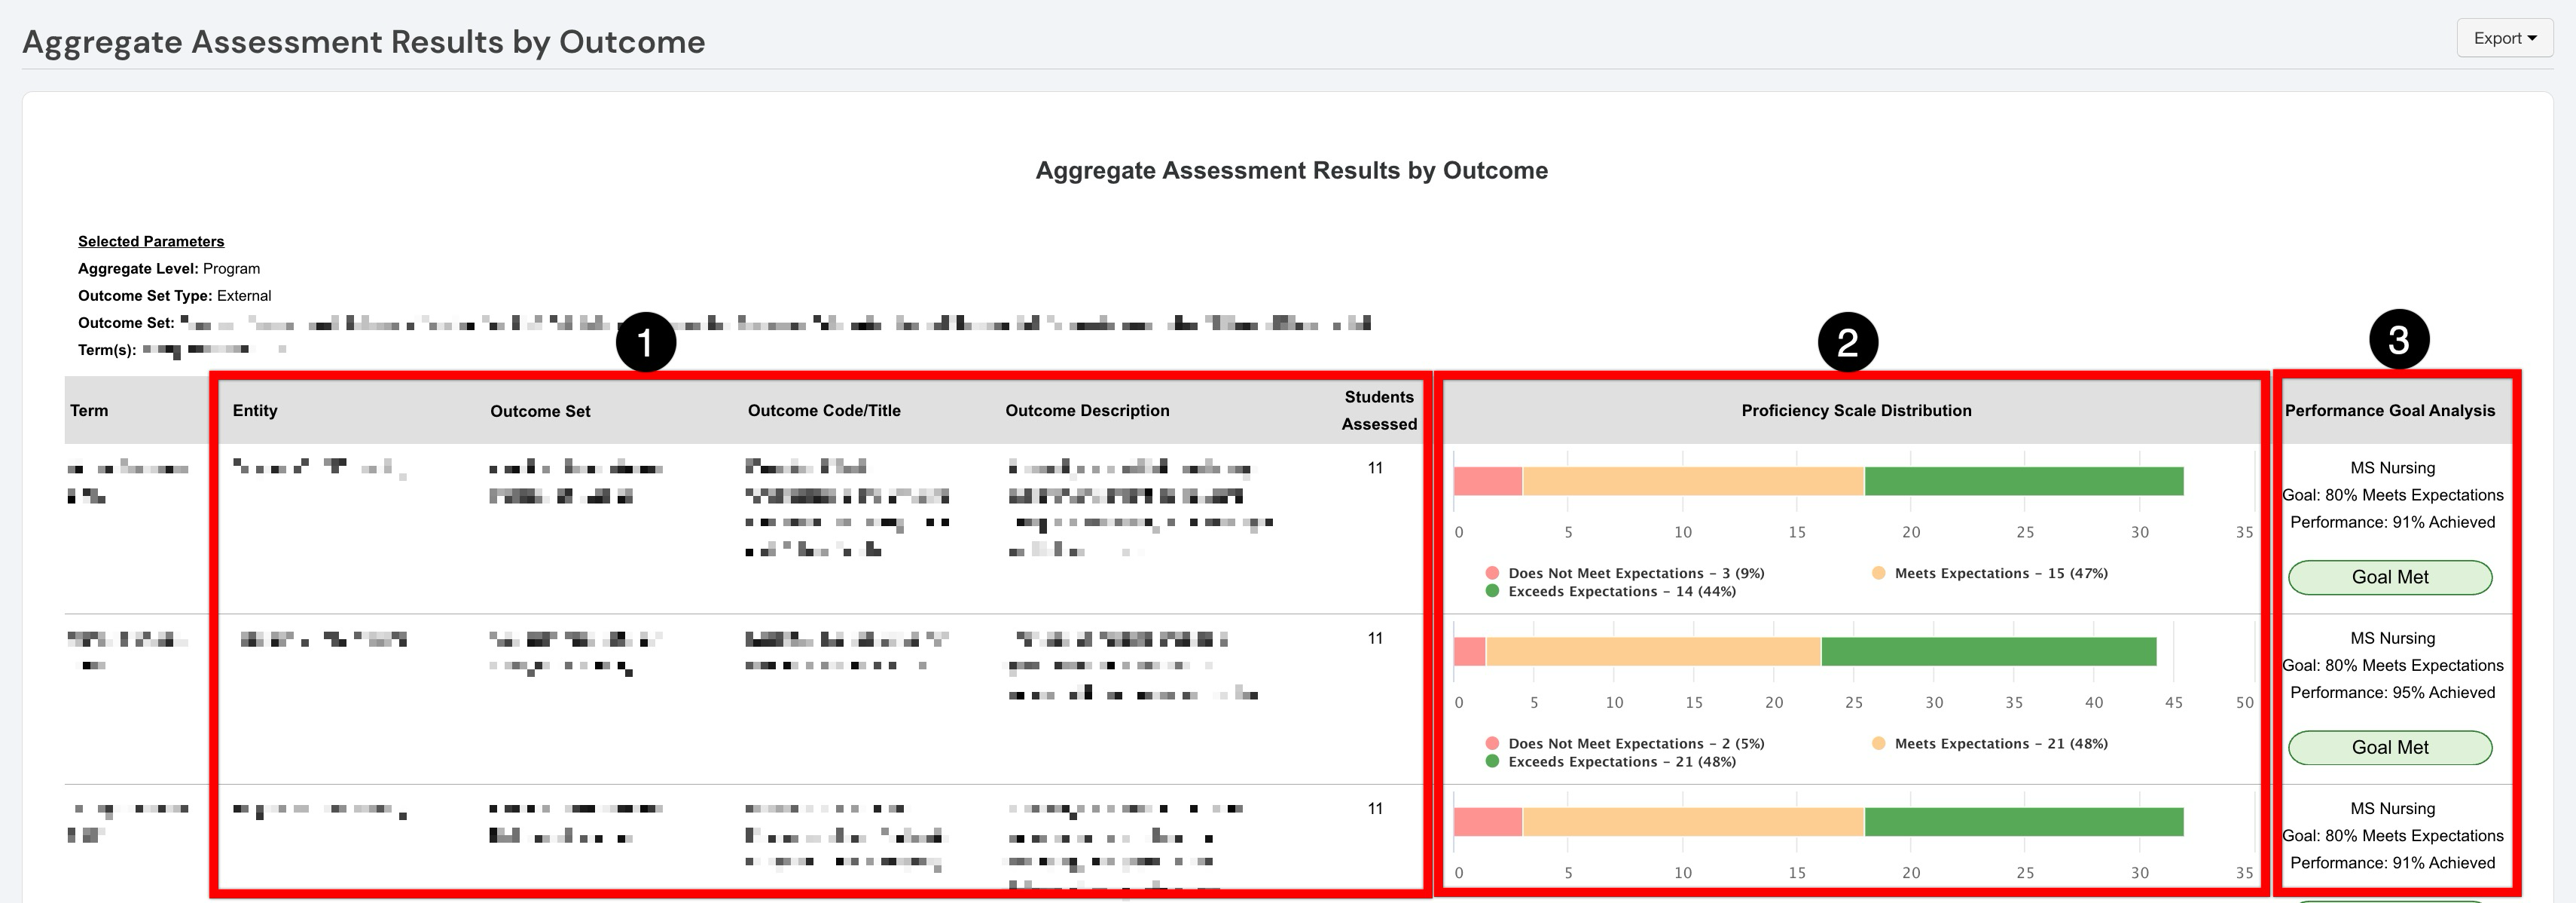Click first row's green Exceeds Expectations bar segment
This screenshot has width=2576, height=903.
point(2024,482)
